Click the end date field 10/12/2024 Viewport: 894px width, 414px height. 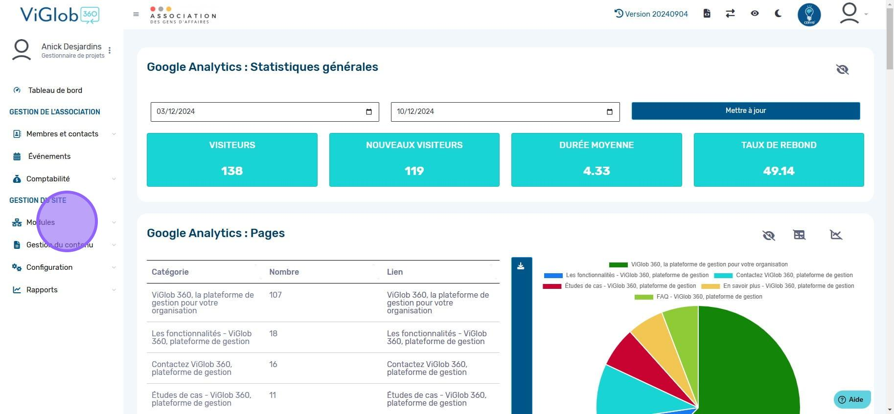505,111
